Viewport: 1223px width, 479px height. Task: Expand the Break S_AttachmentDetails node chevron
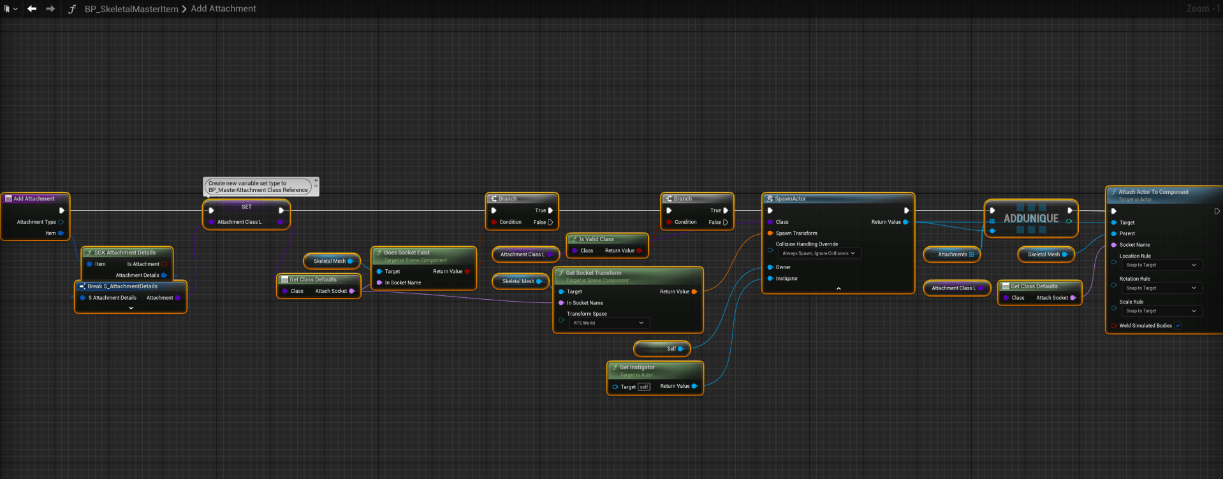coord(131,308)
